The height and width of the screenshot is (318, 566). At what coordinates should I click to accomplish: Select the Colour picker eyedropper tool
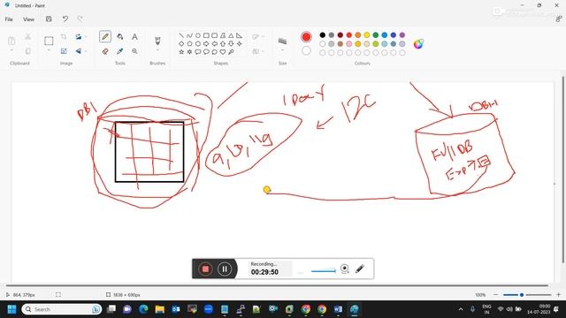coord(120,51)
